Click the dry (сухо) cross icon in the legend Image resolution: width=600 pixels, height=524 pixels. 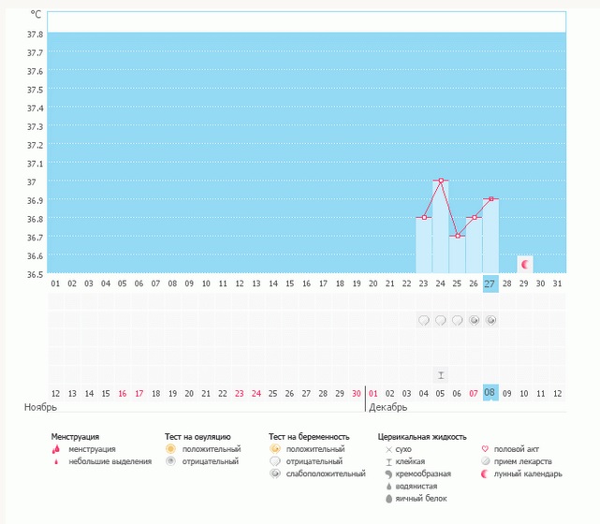tap(388, 449)
